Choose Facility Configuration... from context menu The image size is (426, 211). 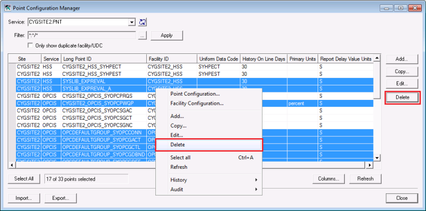[209, 104]
